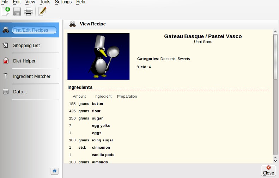Click the Ingredient Matcher sidebar icon
Viewport: 279px width, 178px height.
click(6, 76)
